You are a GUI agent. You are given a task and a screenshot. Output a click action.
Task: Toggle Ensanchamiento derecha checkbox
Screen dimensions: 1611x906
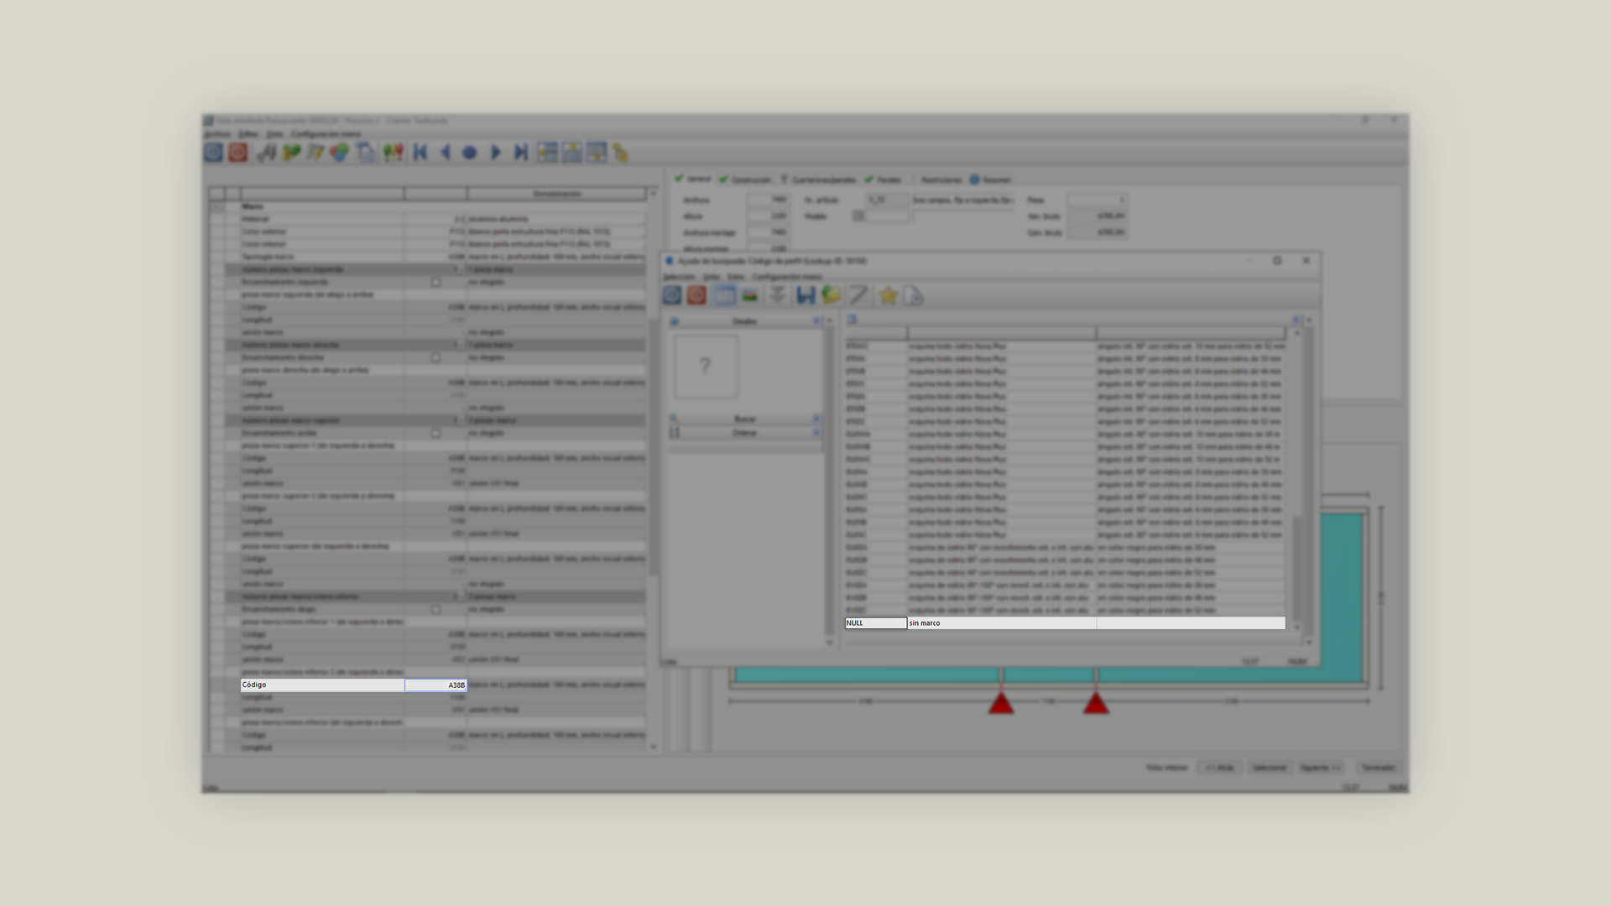(x=435, y=358)
